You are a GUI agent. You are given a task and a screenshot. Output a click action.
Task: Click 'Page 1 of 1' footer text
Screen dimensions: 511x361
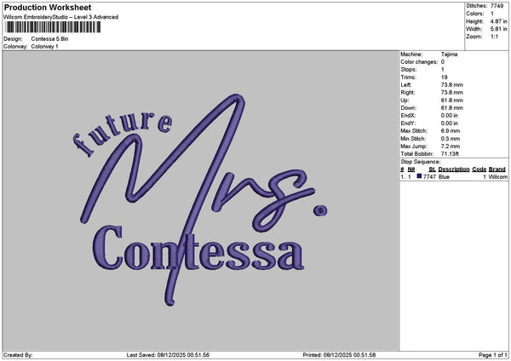click(493, 355)
